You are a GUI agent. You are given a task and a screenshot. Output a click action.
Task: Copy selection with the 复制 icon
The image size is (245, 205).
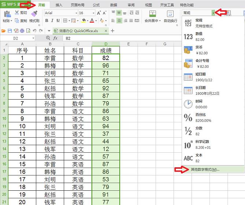coord(17,20)
